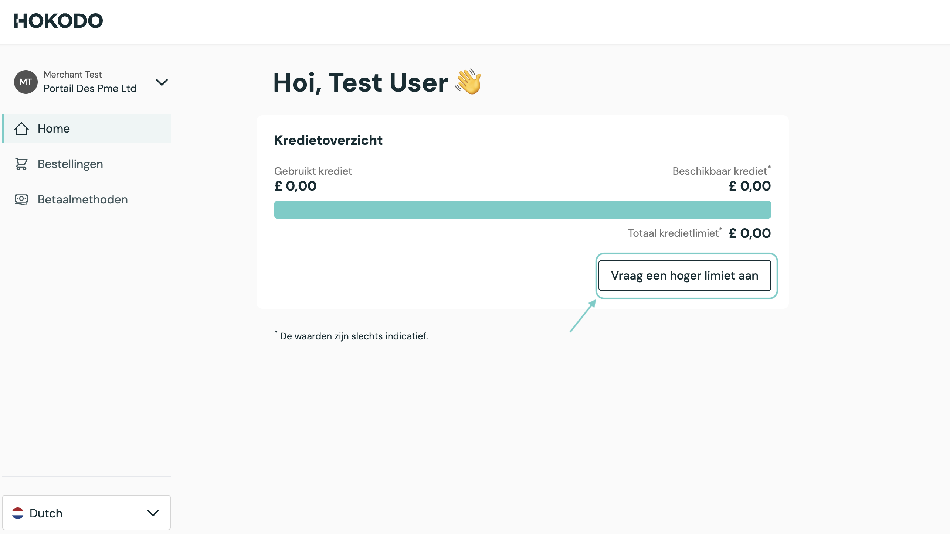The height and width of the screenshot is (534, 950).
Task: Open the Bestellingen menu item
Action: click(x=70, y=164)
